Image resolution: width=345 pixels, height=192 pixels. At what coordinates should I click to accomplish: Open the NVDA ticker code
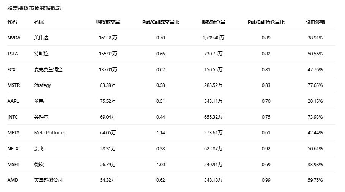[x=14, y=38]
